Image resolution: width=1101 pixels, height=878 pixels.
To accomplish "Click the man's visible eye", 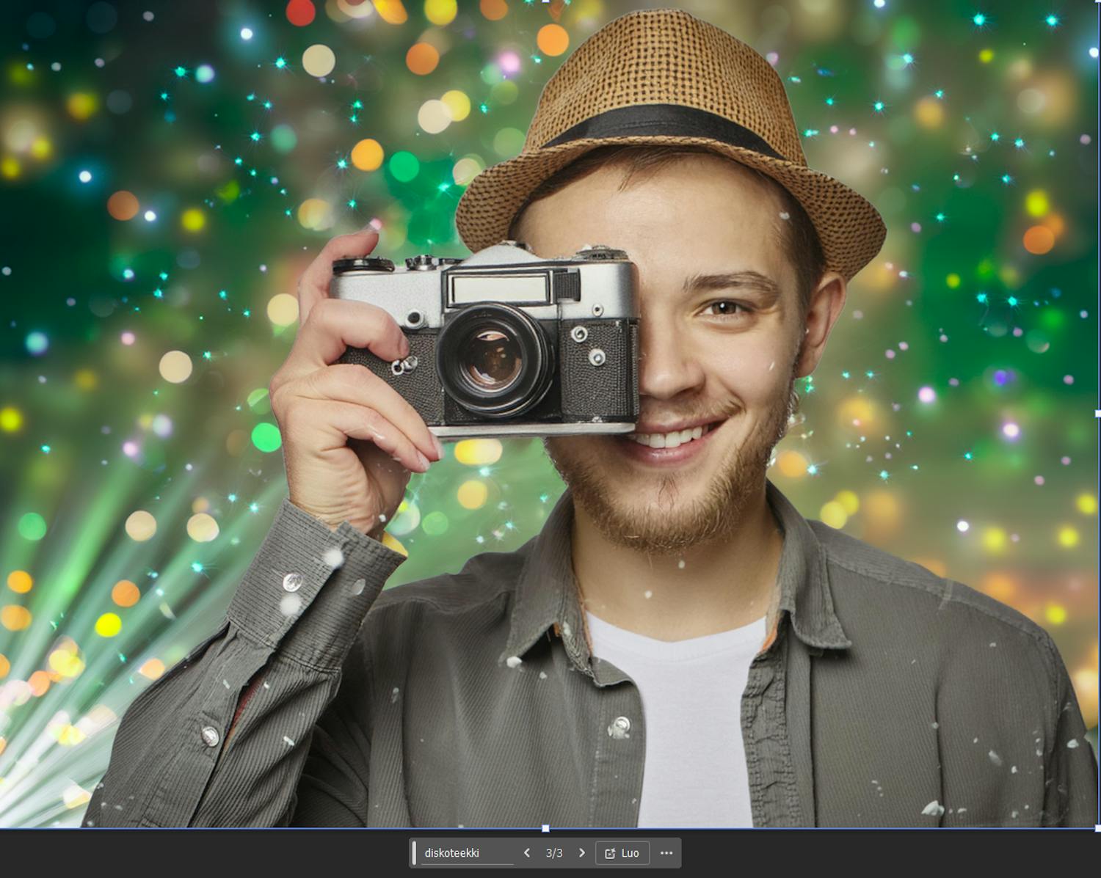I will (x=725, y=308).
